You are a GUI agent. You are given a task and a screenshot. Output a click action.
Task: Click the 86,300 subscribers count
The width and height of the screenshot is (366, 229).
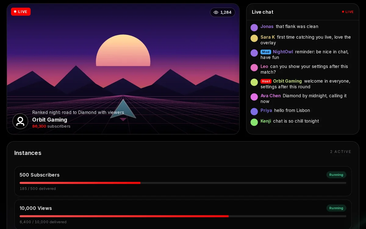(51, 126)
